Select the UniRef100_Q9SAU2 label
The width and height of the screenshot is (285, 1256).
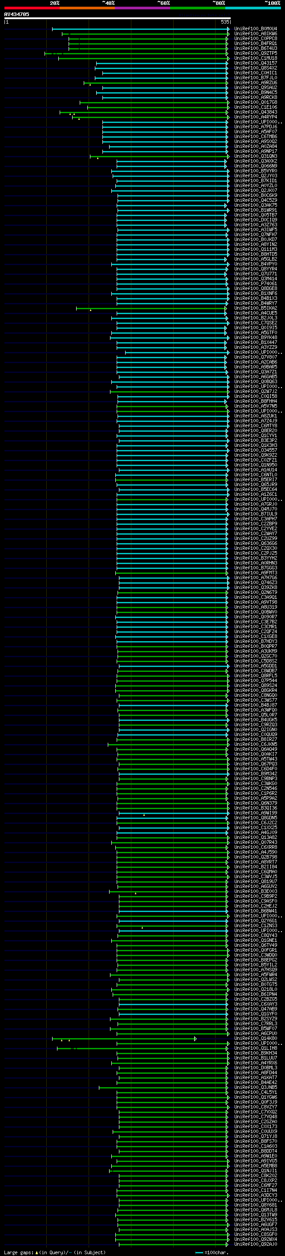click(255, 87)
